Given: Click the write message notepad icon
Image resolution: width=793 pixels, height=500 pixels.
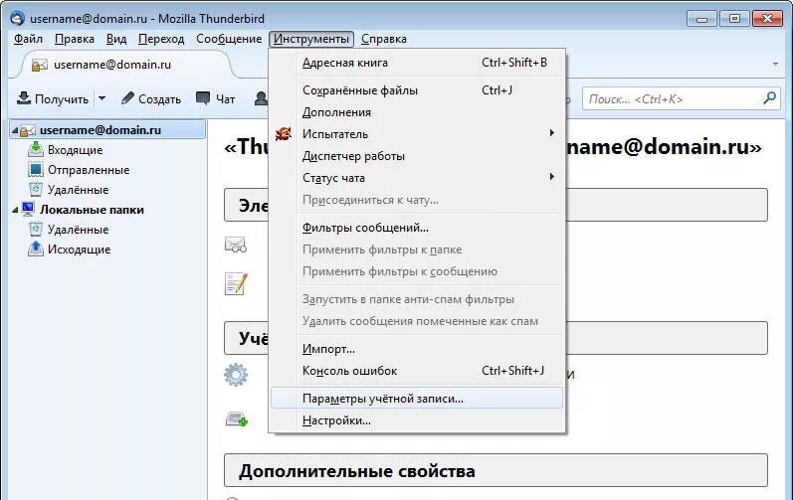Looking at the screenshot, I should point(236,283).
